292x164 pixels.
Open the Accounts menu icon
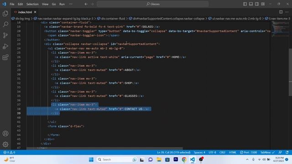click(x=5, y=133)
